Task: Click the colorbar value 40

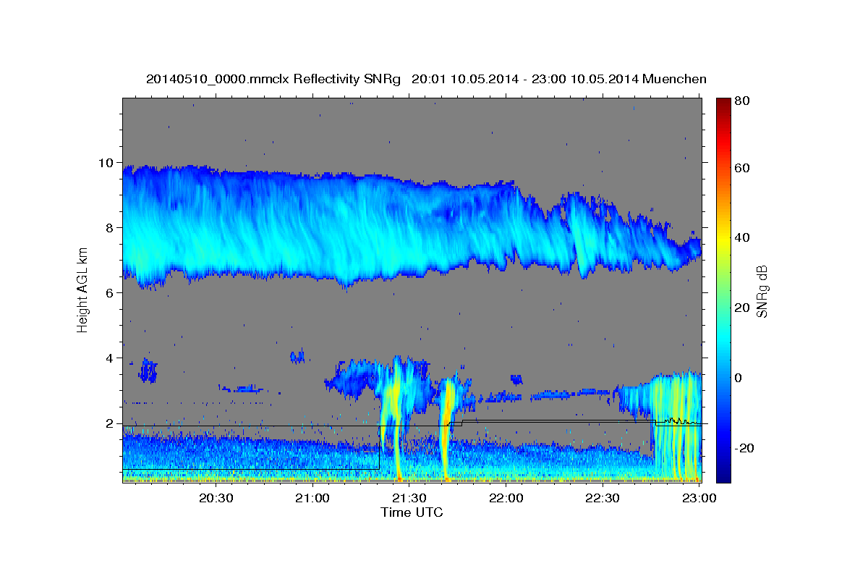Action: (x=742, y=238)
